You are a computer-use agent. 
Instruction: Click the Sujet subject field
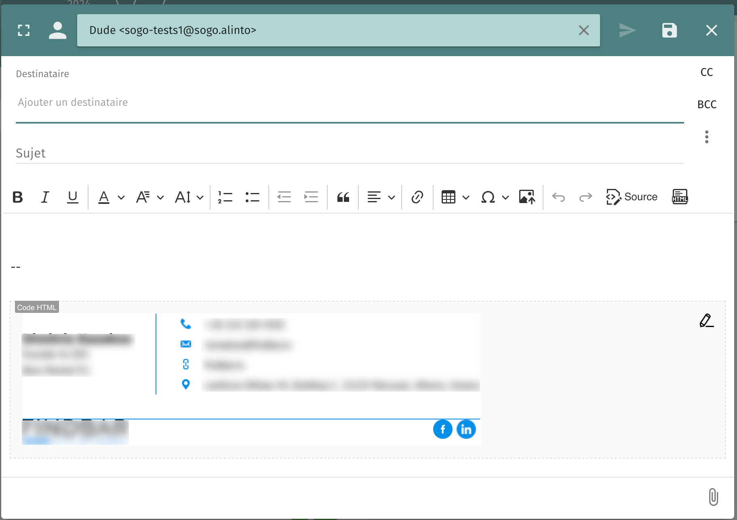(349, 153)
